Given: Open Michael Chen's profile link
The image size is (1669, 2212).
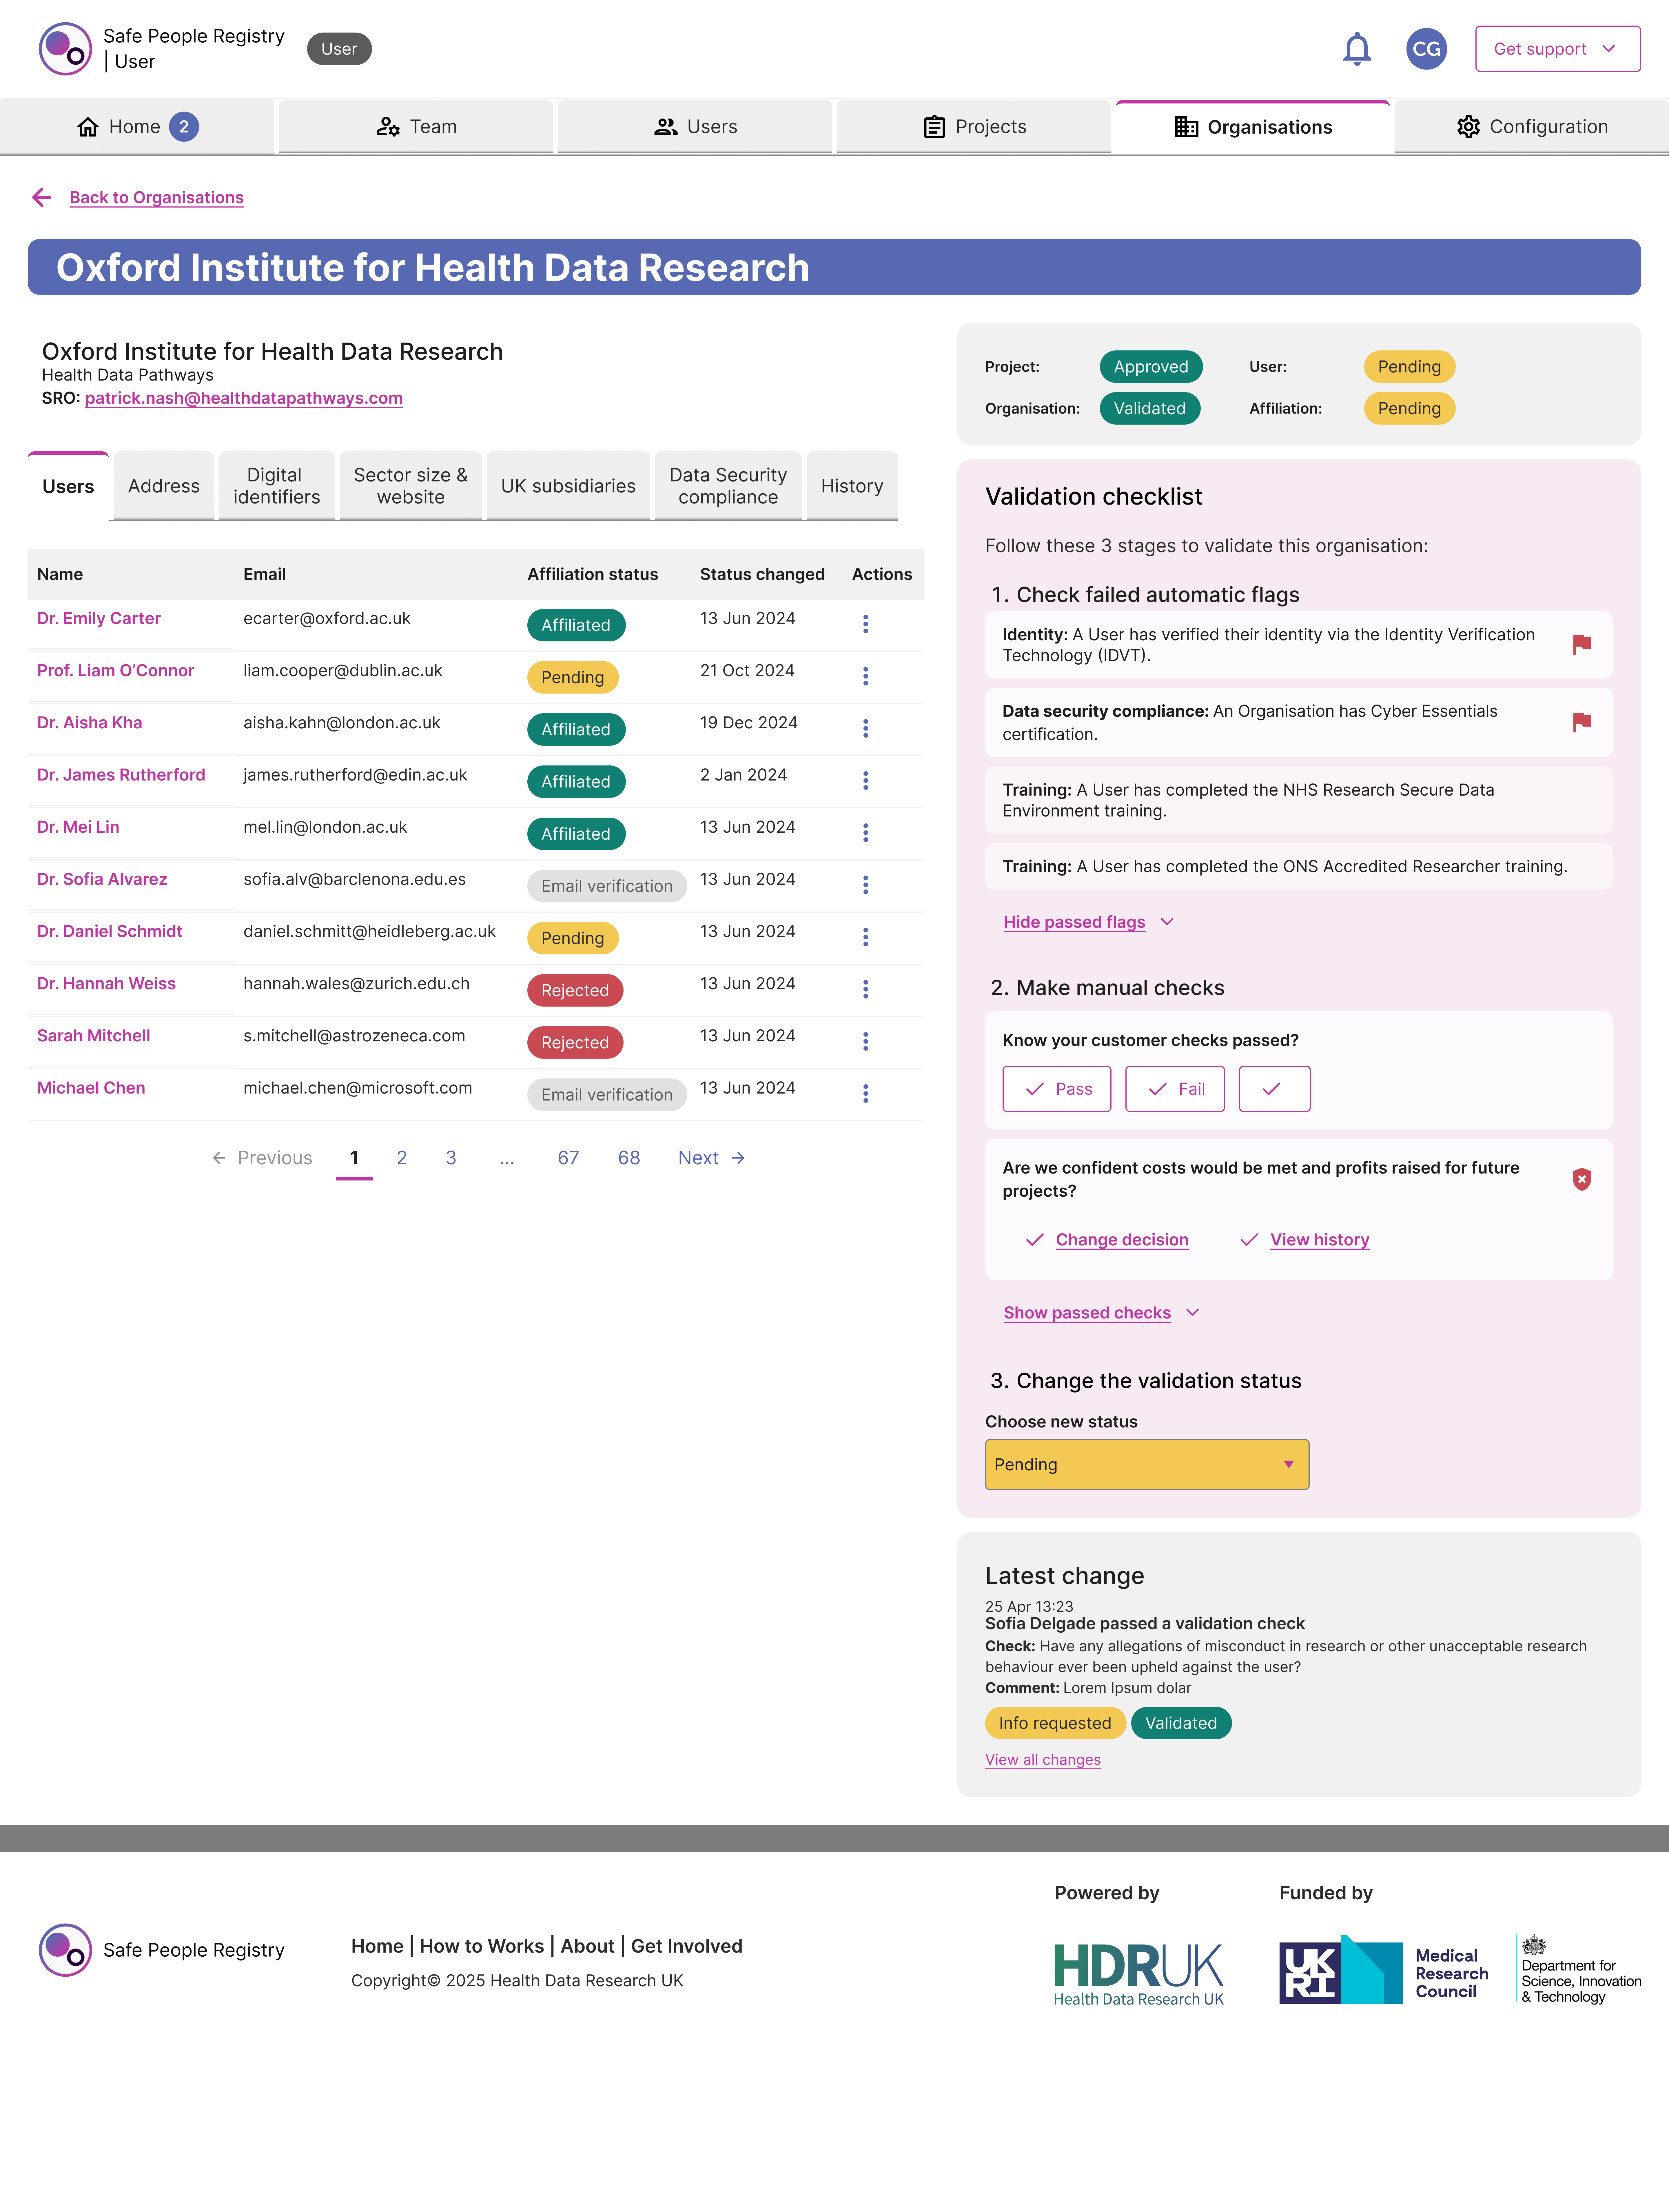Looking at the screenshot, I should [x=91, y=1088].
